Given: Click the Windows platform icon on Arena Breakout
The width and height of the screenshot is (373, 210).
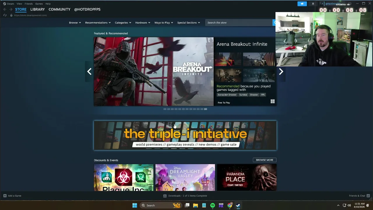Looking at the screenshot, I should tap(272, 101).
